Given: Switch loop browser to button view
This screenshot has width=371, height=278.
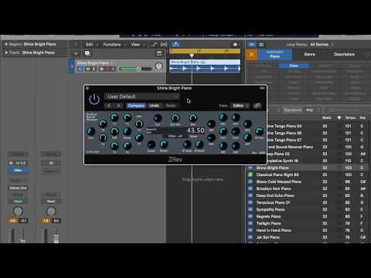Looking at the screenshot, I should coord(252,45).
